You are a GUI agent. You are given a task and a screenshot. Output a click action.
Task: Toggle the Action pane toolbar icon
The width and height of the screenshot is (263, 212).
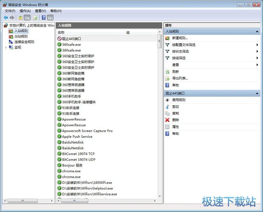50,18
